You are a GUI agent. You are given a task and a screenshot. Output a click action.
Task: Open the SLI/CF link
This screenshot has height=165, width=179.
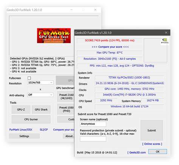[44, 130]
